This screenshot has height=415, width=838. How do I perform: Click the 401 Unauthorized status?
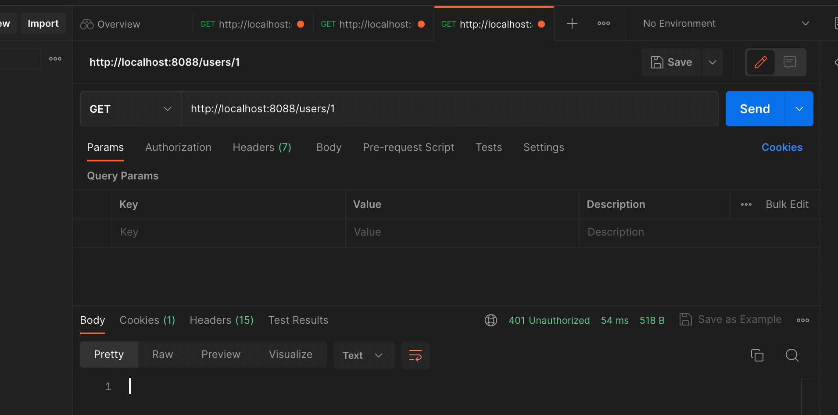point(549,320)
